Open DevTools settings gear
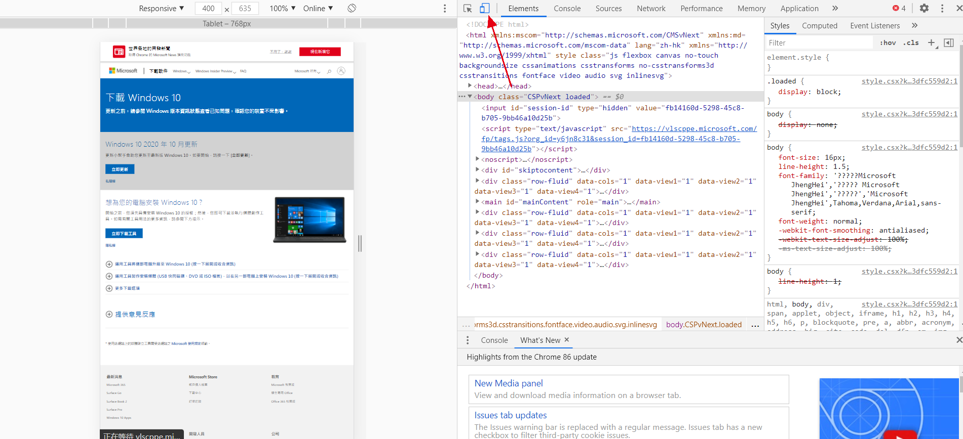 (x=924, y=8)
